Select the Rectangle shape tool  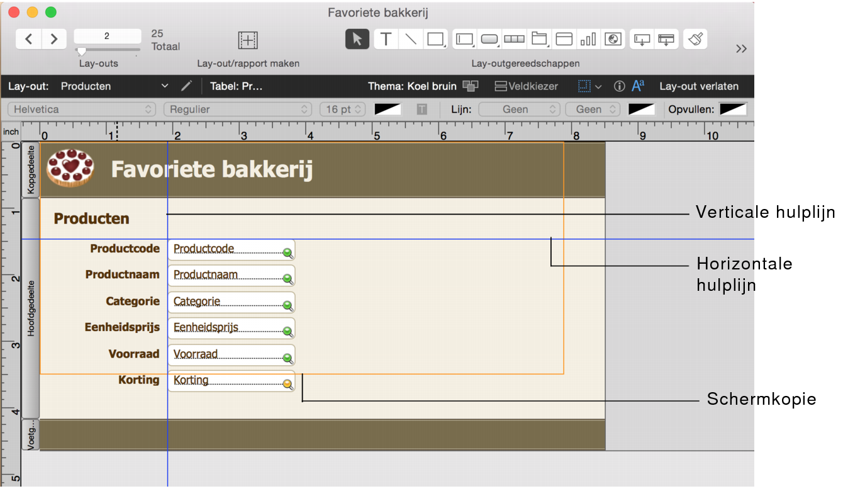coord(435,39)
